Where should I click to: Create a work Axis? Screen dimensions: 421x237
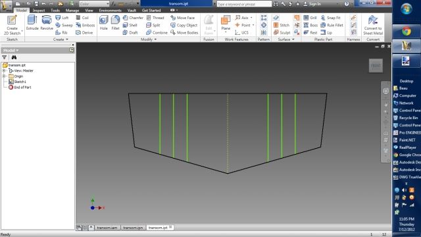[241, 18]
